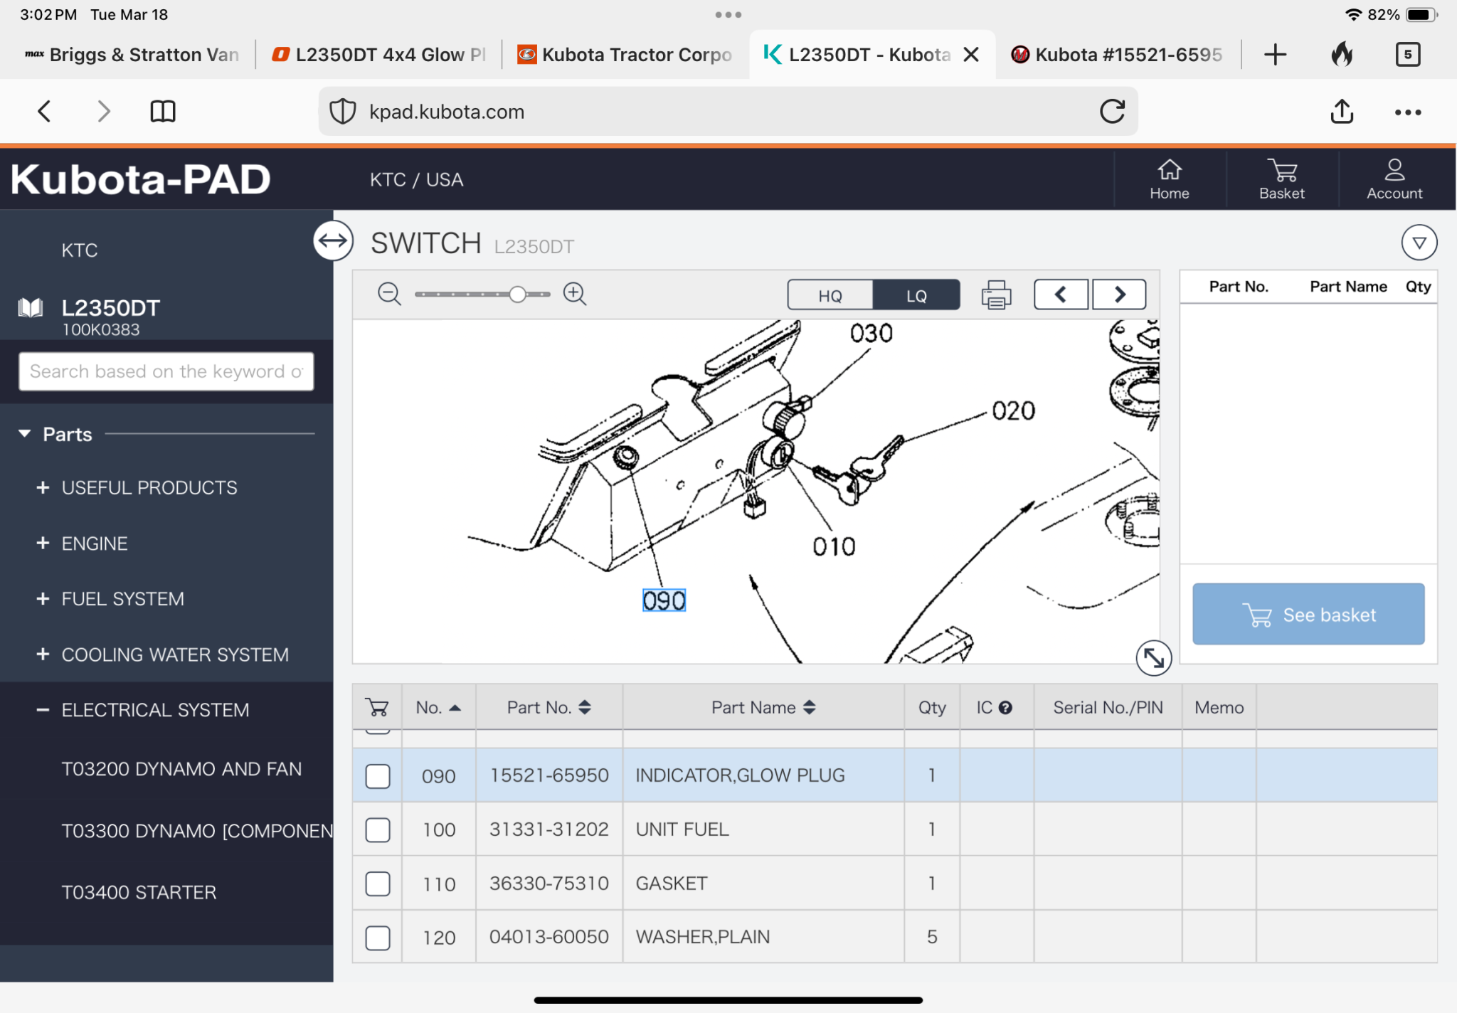Open the Safari share sheet
This screenshot has height=1013, width=1457.
[x=1342, y=111]
